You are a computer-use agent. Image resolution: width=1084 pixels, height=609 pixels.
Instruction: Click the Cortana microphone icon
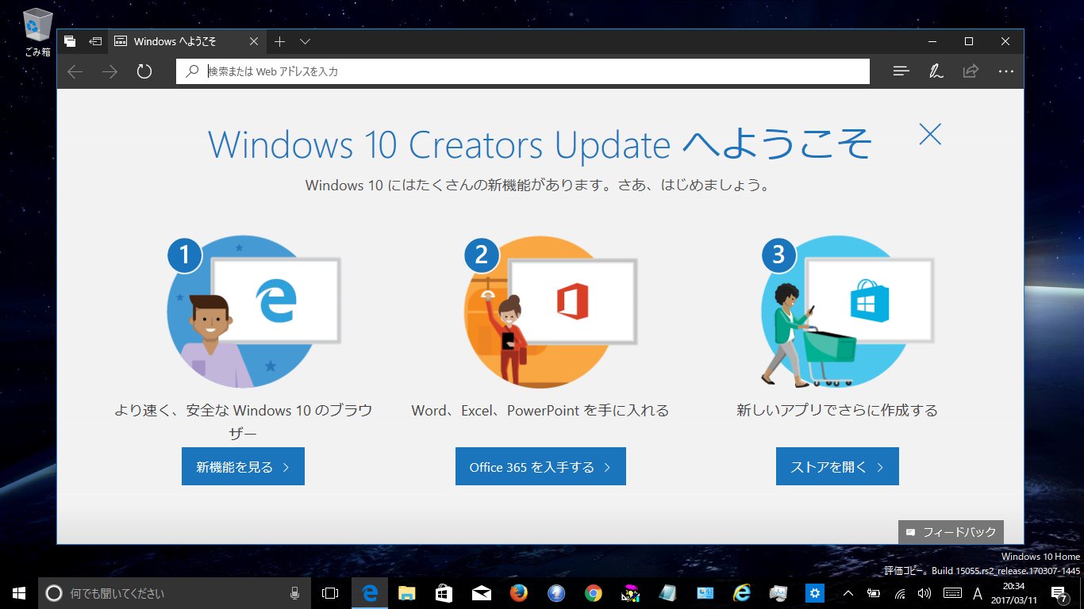point(294,592)
